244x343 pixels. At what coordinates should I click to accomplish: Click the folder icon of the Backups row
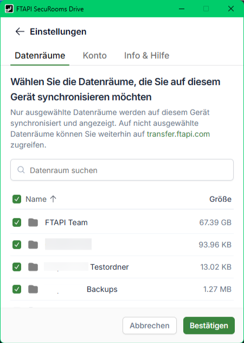pyautogui.click(x=33, y=289)
